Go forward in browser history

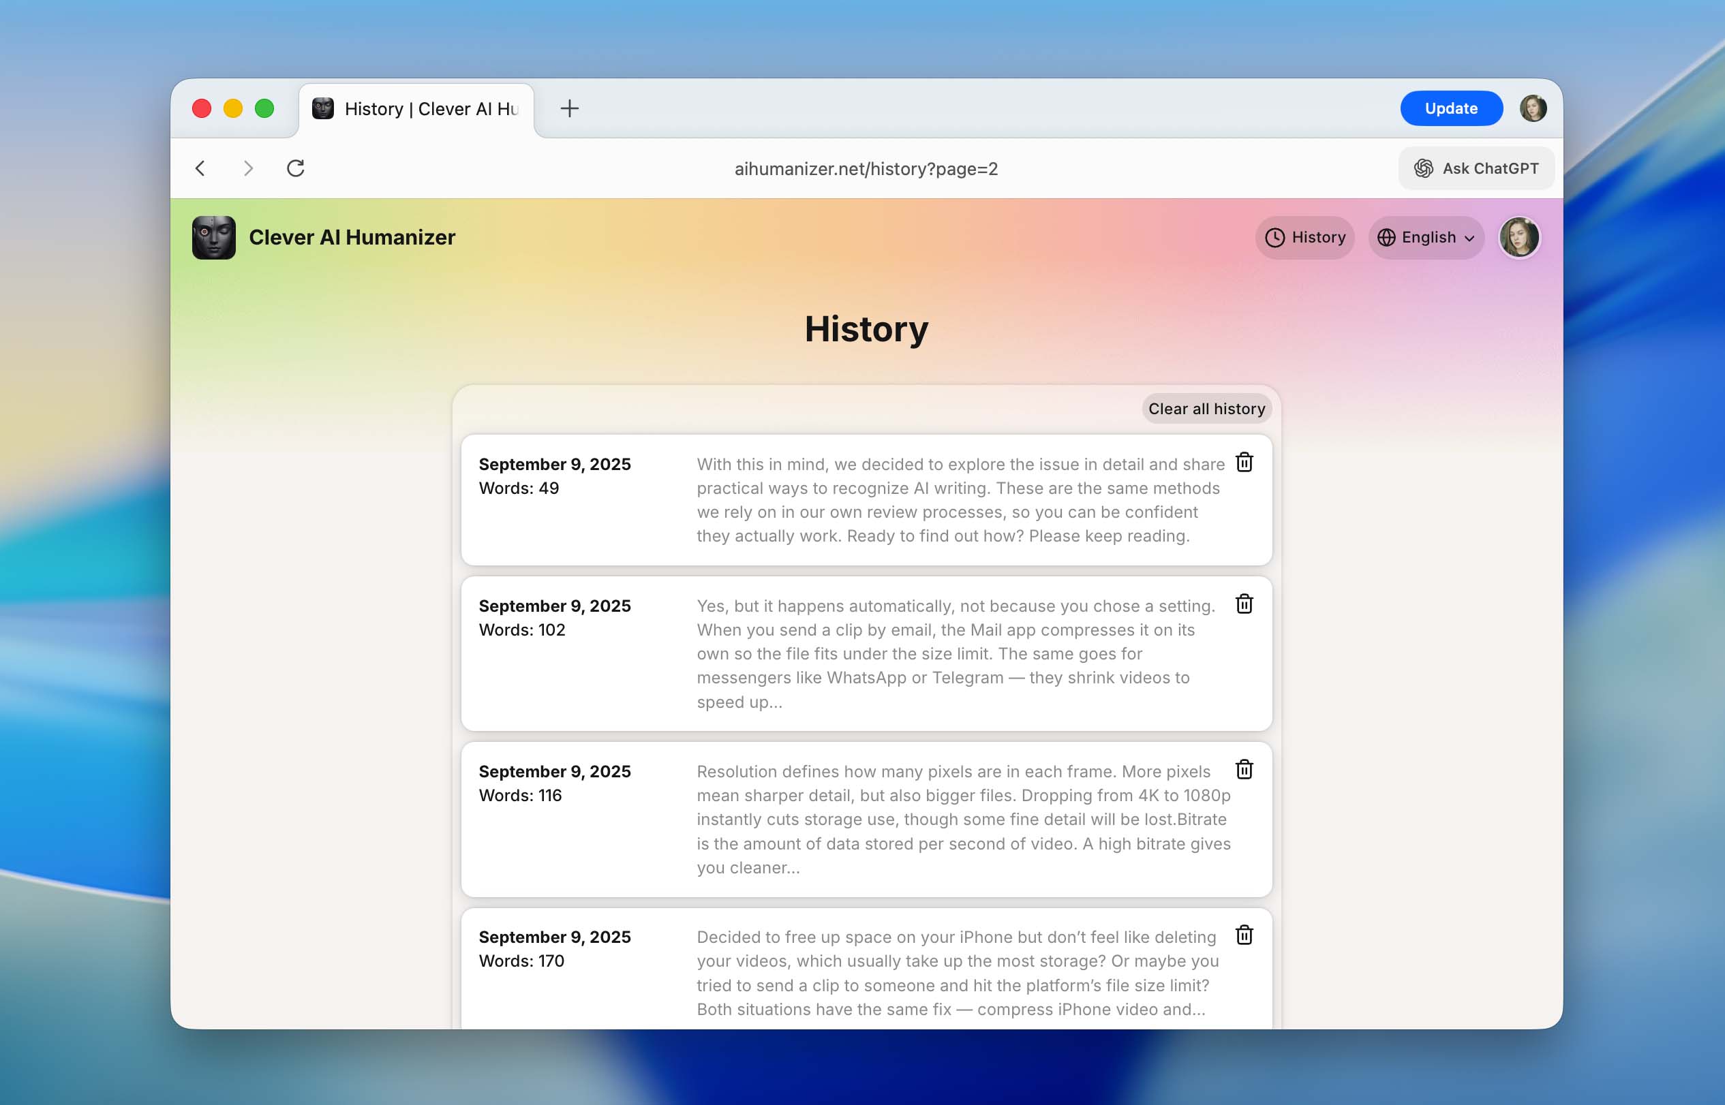247,169
